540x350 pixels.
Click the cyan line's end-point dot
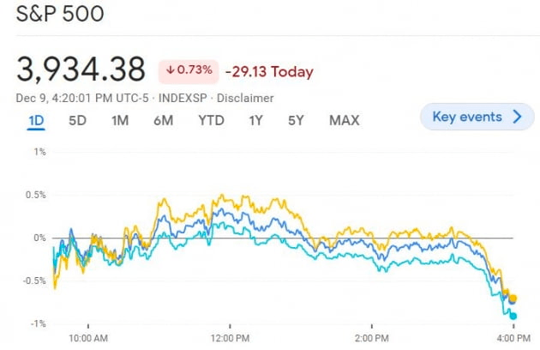pos(513,316)
